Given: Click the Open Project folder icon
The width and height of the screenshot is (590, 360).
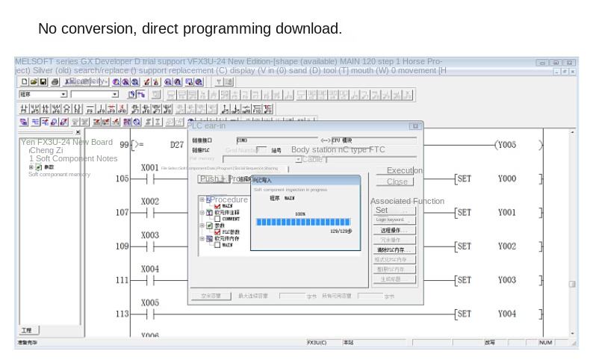Looking at the screenshot, I should coord(34,81).
